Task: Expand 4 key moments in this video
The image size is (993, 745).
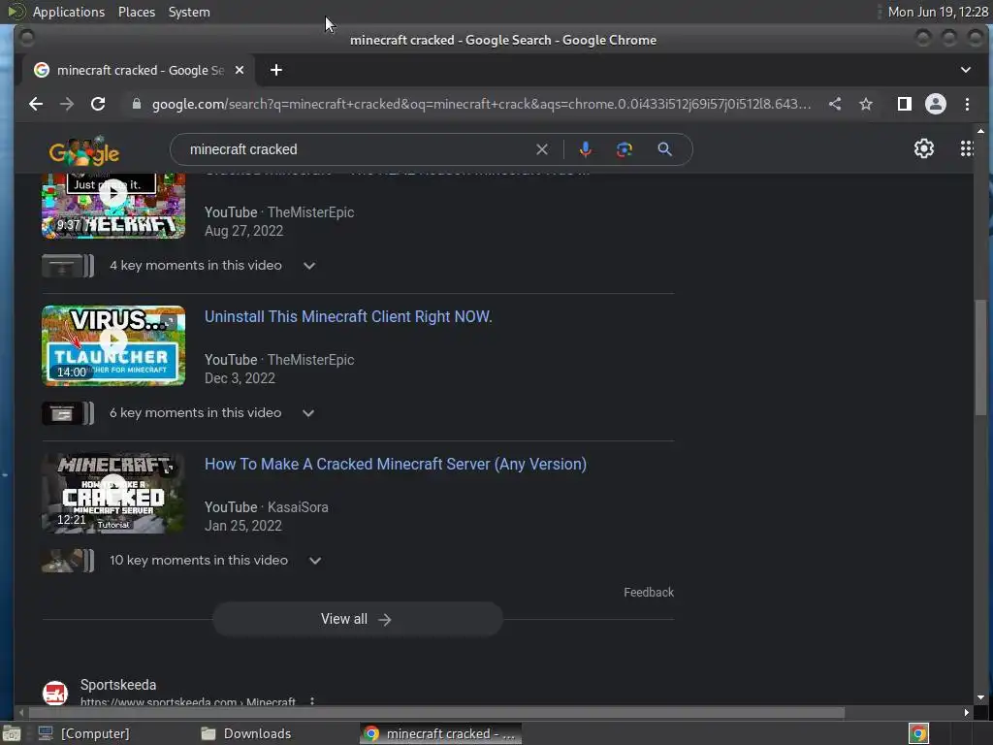Action: (309, 266)
